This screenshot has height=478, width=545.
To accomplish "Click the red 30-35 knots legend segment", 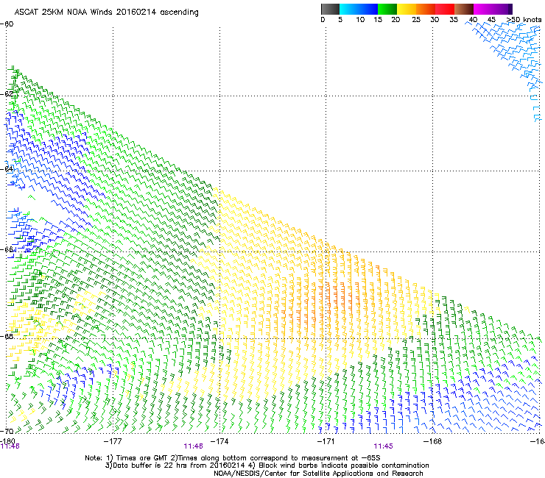I will click(445, 9).
